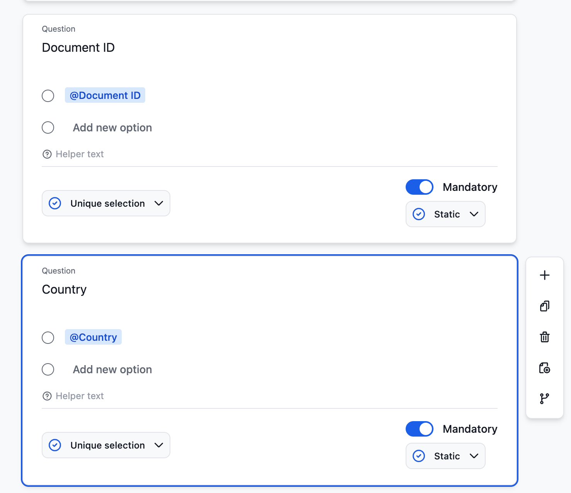Viewport: 571px width, 493px height.
Task: Select the @Country radio button
Action: point(48,337)
